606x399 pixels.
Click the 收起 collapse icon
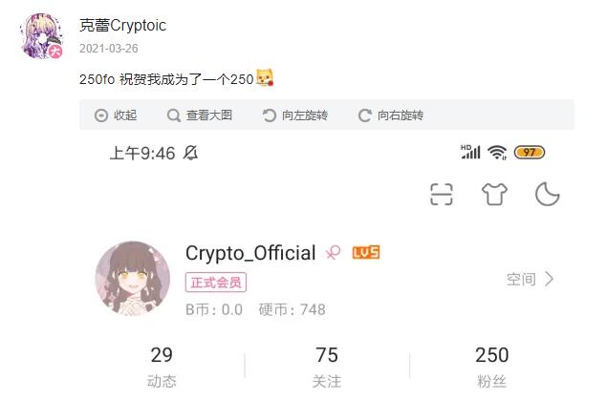101,115
